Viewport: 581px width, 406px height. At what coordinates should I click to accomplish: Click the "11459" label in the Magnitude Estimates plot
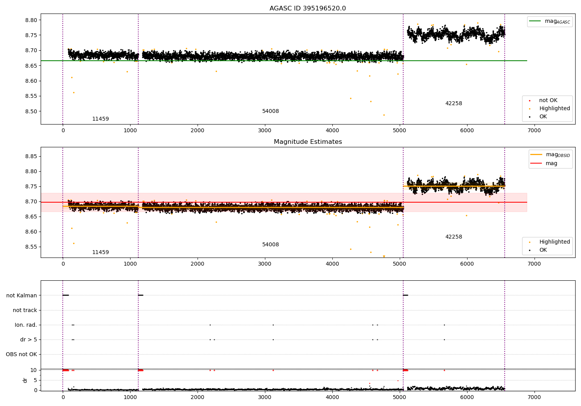[100, 252]
